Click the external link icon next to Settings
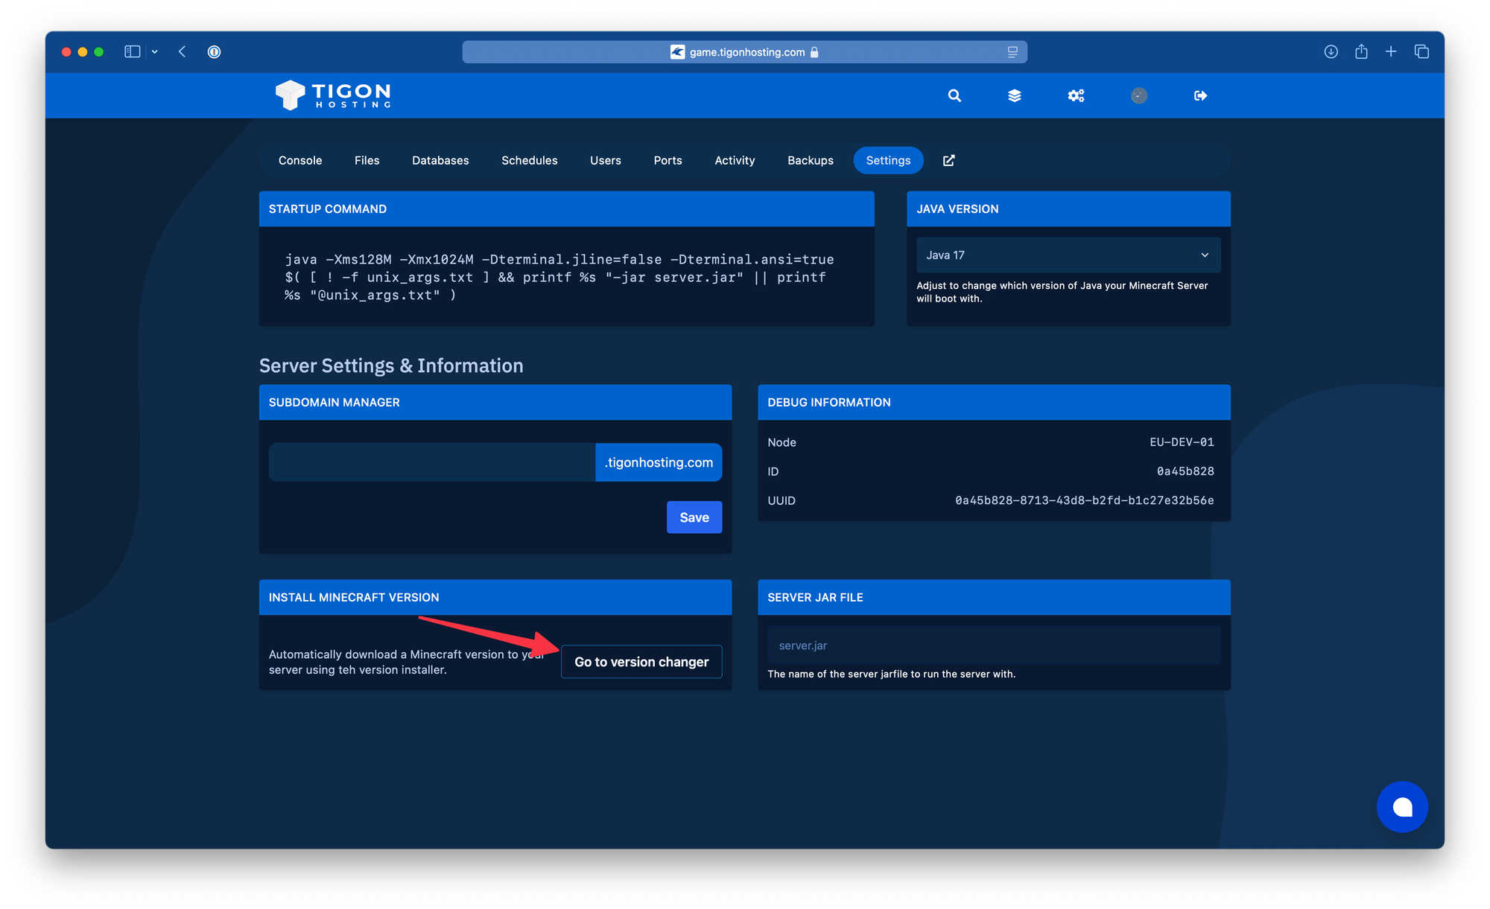This screenshot has height=909, width=1490. pyautogui.click(x=948, y=159)
